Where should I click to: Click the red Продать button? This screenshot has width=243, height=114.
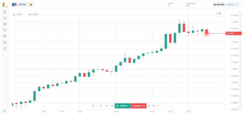click(139, 106)
